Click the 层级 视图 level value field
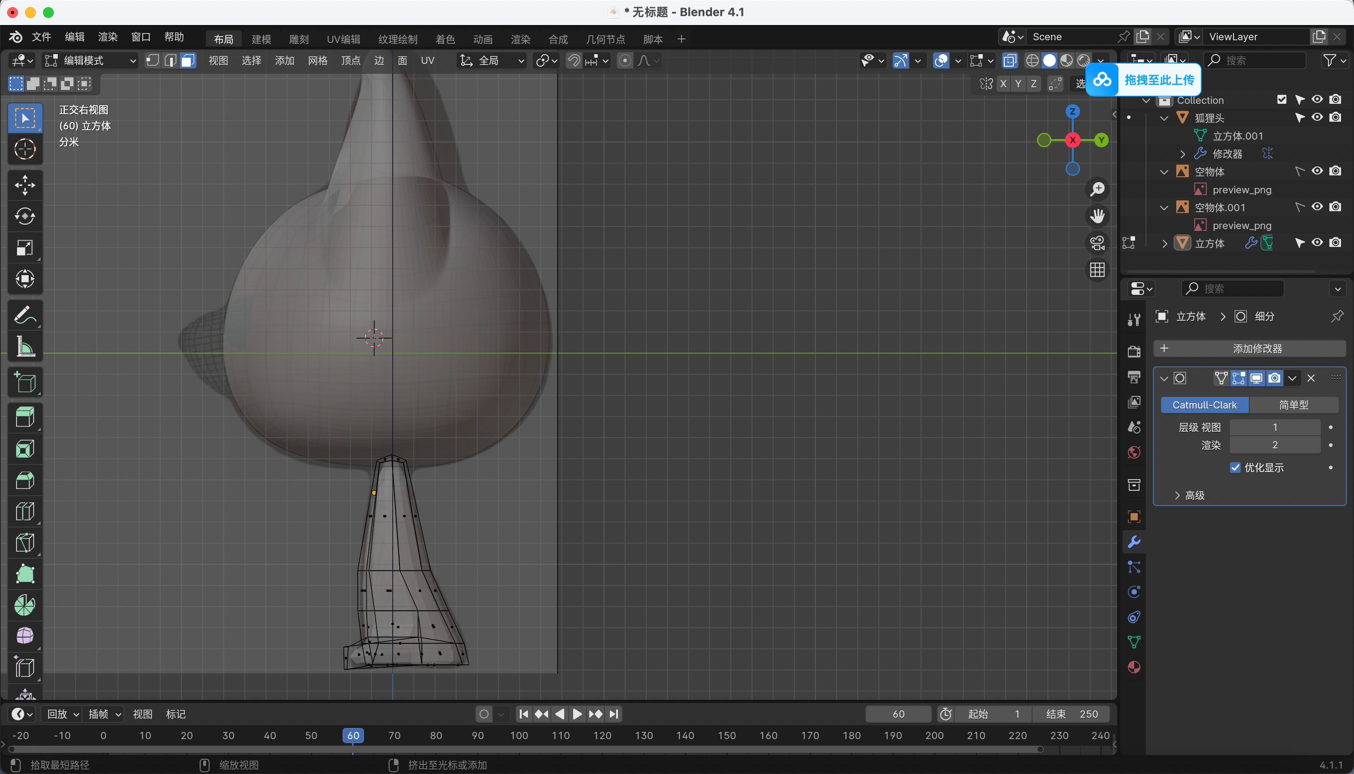The width and height of the screenshot is (1354, 774). point(1275,427)
